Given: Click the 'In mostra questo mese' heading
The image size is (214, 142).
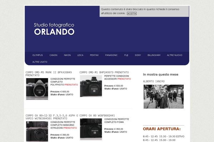Looking at the screenshot, I should point(160,75).
